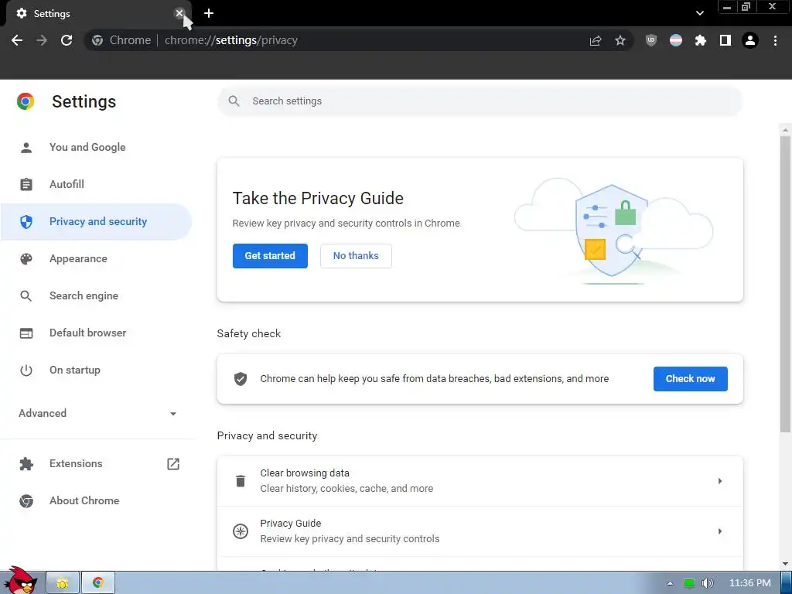Viewport: 792px width, 594px height.
Task: Toggle the side panel icon
Action: [x=725, y=40]
